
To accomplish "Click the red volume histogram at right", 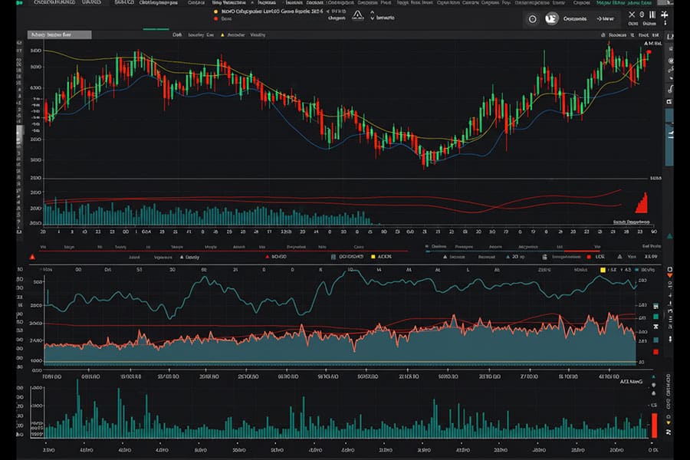I will 642,203.
